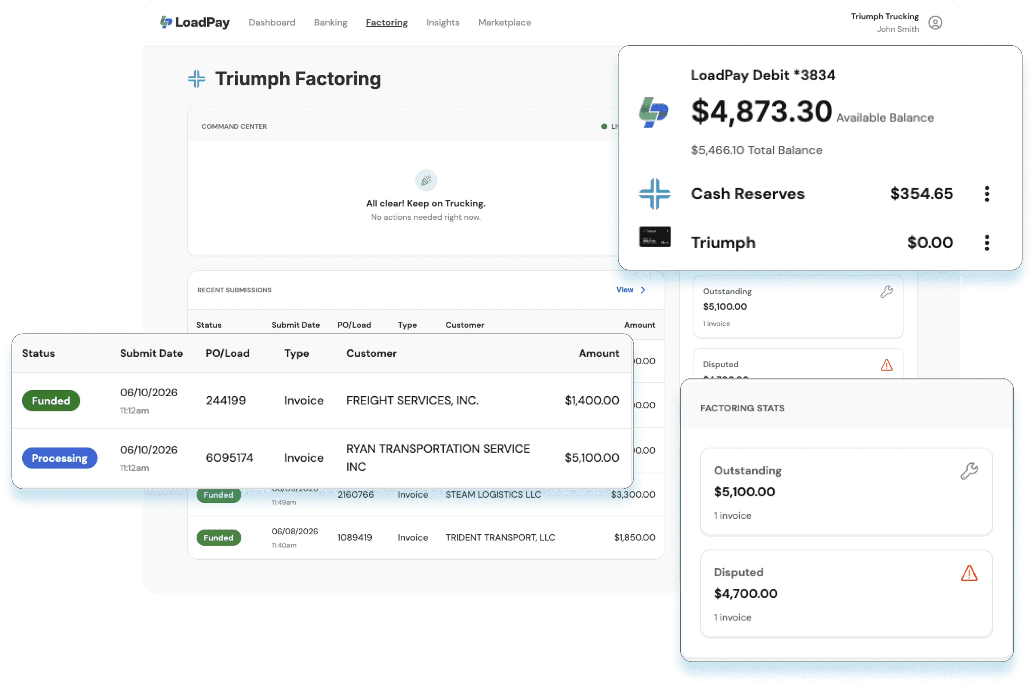Click the $1,850.00 amount cell

point(634,537)
